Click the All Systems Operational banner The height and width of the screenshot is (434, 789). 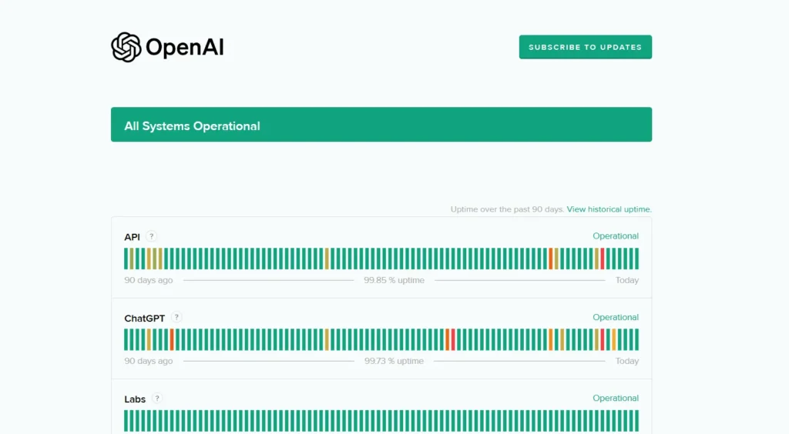pos(381,125)
